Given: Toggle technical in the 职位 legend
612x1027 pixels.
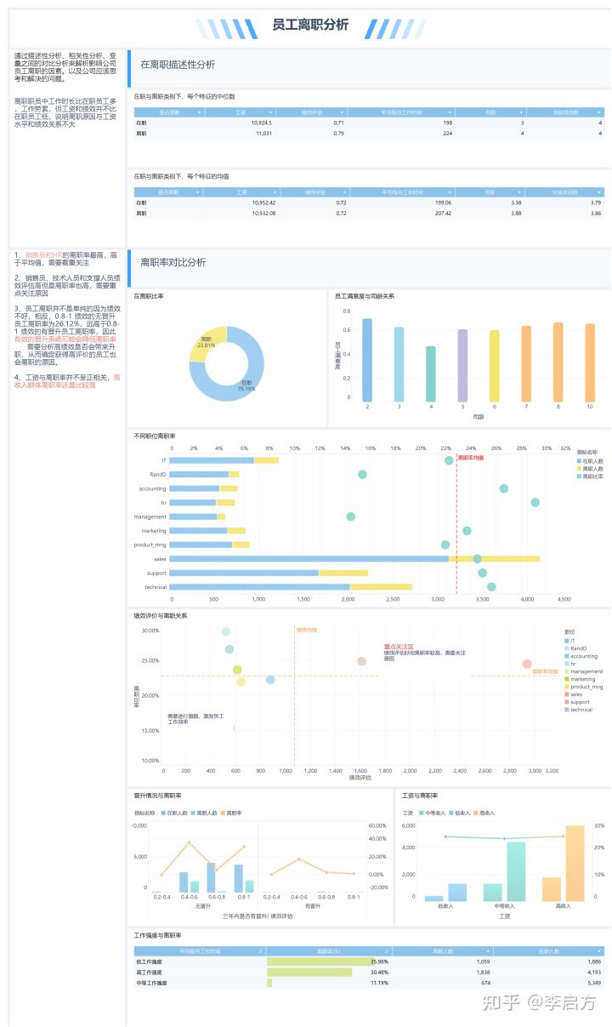Looking at the screenshot, I should pos(579,710).
